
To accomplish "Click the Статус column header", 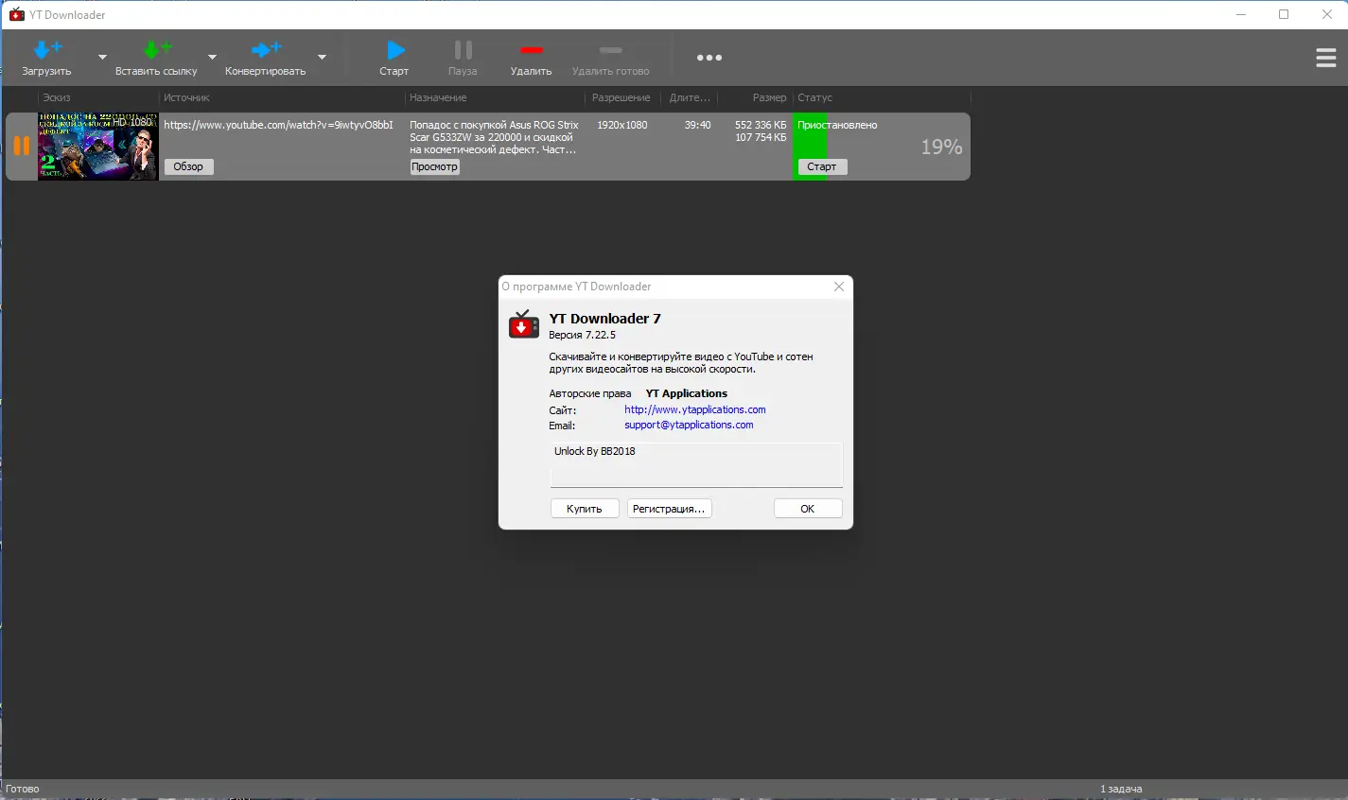I will click(814, 97).
